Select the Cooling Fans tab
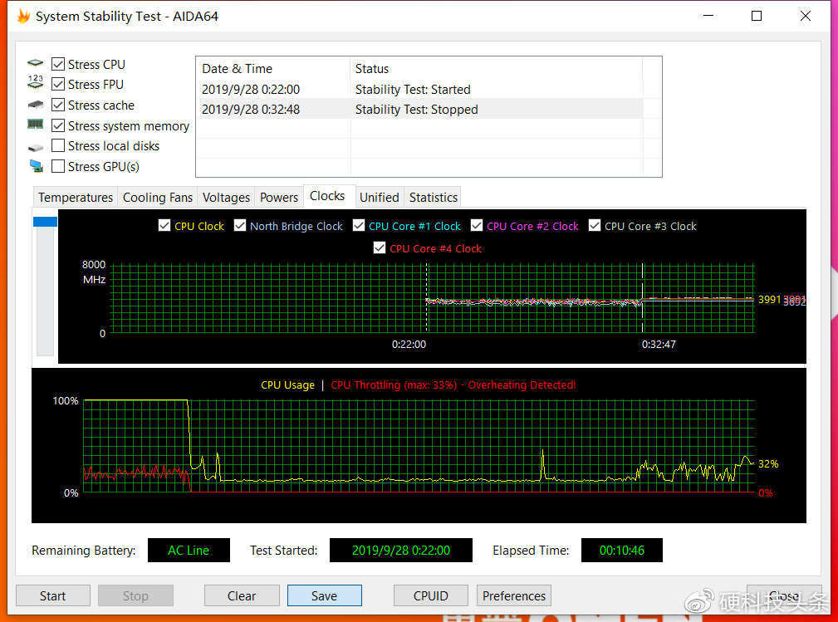The width and height of the screenshot is (838, 622). click(157, 197)
